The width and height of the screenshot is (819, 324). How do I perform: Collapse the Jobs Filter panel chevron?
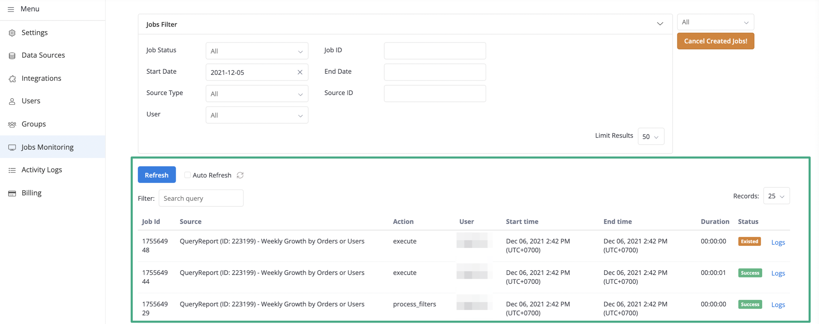pyautogui.click(x=660, y=24)
